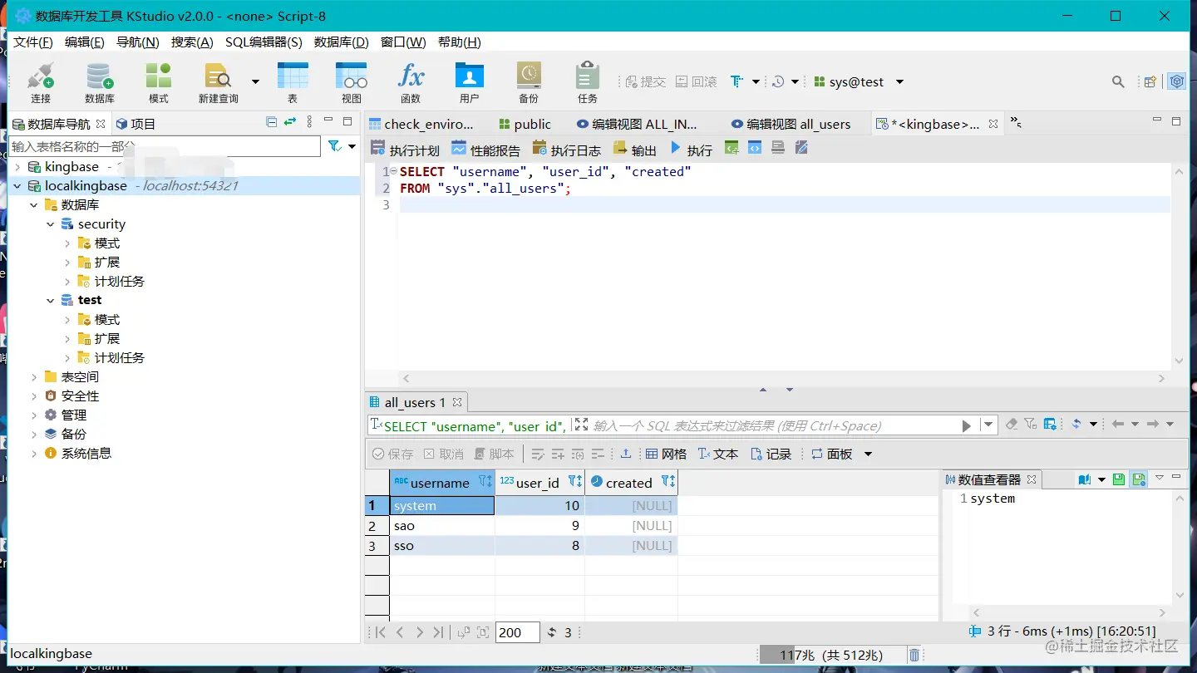Click the transaction log clock icon

[778, 81]
